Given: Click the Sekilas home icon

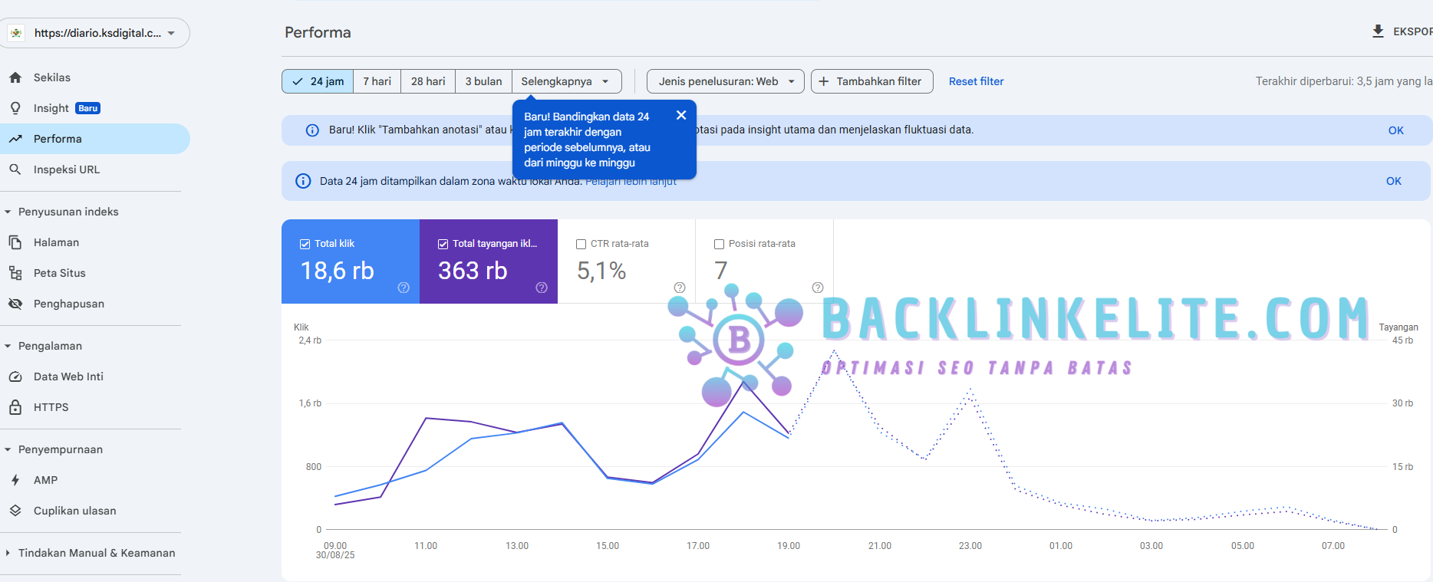Looking at the screenshot, I should click(15, 77).
